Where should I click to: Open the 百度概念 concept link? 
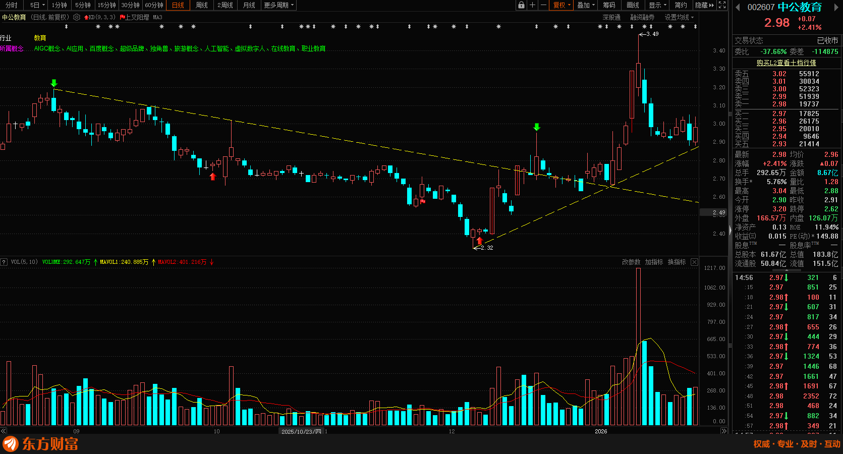[x=102, y=48]
